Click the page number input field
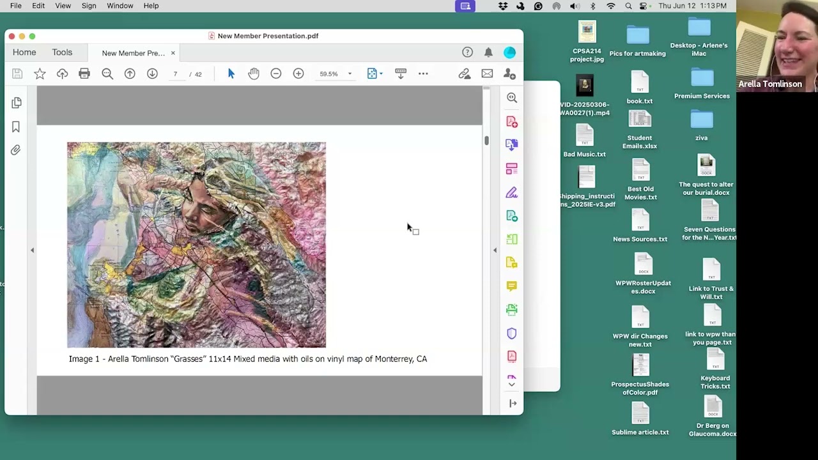Image resolution: width=818 pixels, height=460 pixels. [175, 74]
